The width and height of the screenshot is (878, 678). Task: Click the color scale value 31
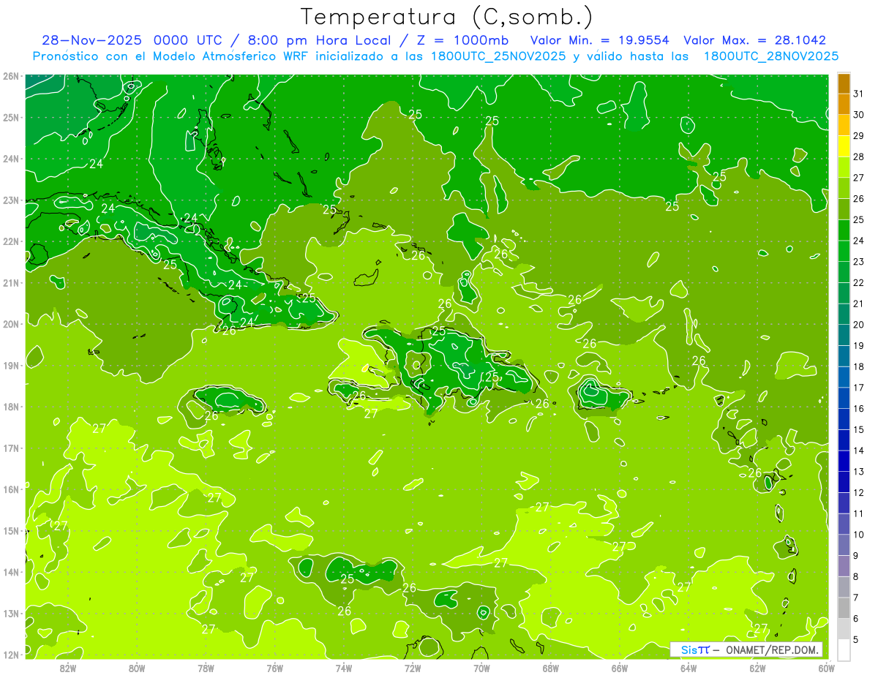[x=859, y=94]
